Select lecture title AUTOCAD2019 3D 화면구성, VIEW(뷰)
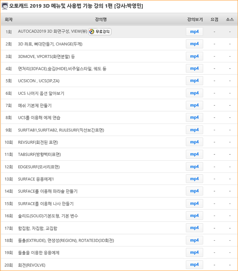238x271 pixels. [x=53, y=31]
